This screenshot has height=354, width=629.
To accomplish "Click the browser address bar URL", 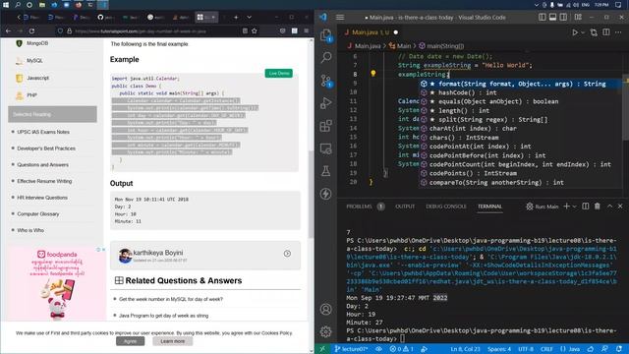I will [141, 30].
